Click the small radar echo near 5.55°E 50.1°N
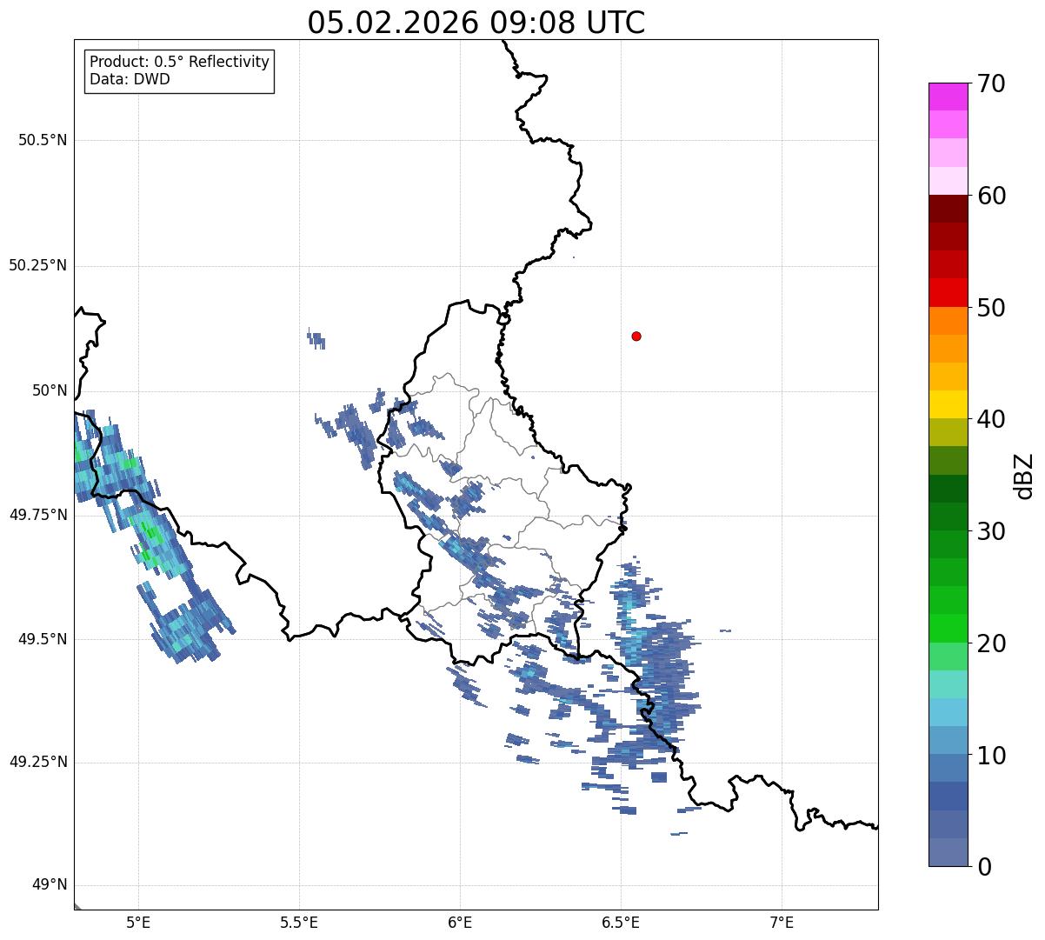1045x940 pixels. click(x=316, y=339)
